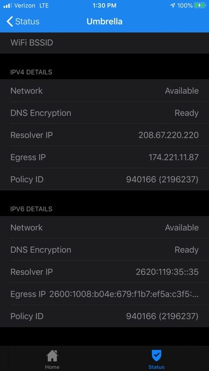Open the Home tab house icon

[52, 356]
